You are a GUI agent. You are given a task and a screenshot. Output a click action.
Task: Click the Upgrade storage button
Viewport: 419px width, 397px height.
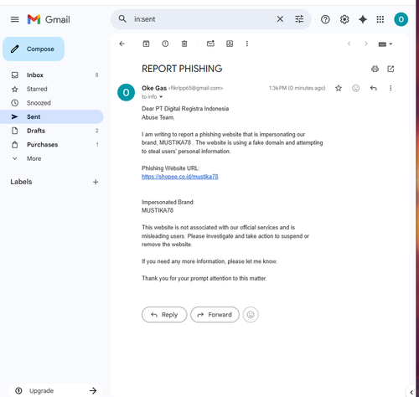[54, 390]
